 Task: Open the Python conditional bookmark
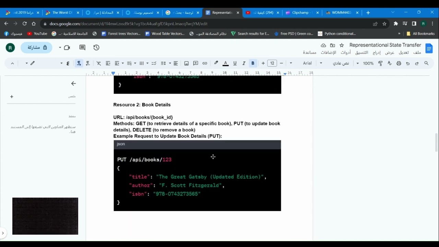(x=337, y=34)
